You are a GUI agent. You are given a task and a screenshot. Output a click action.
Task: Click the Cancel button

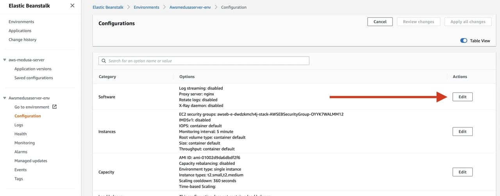point(380,22)
